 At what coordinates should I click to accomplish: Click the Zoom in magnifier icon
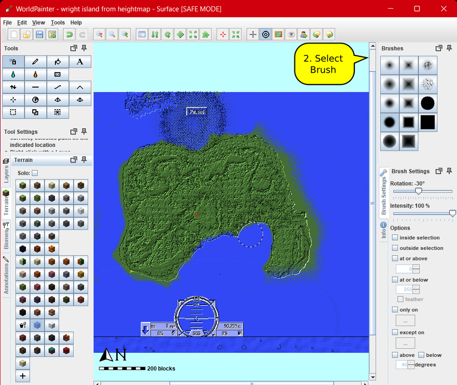click(x=125, y=34)
